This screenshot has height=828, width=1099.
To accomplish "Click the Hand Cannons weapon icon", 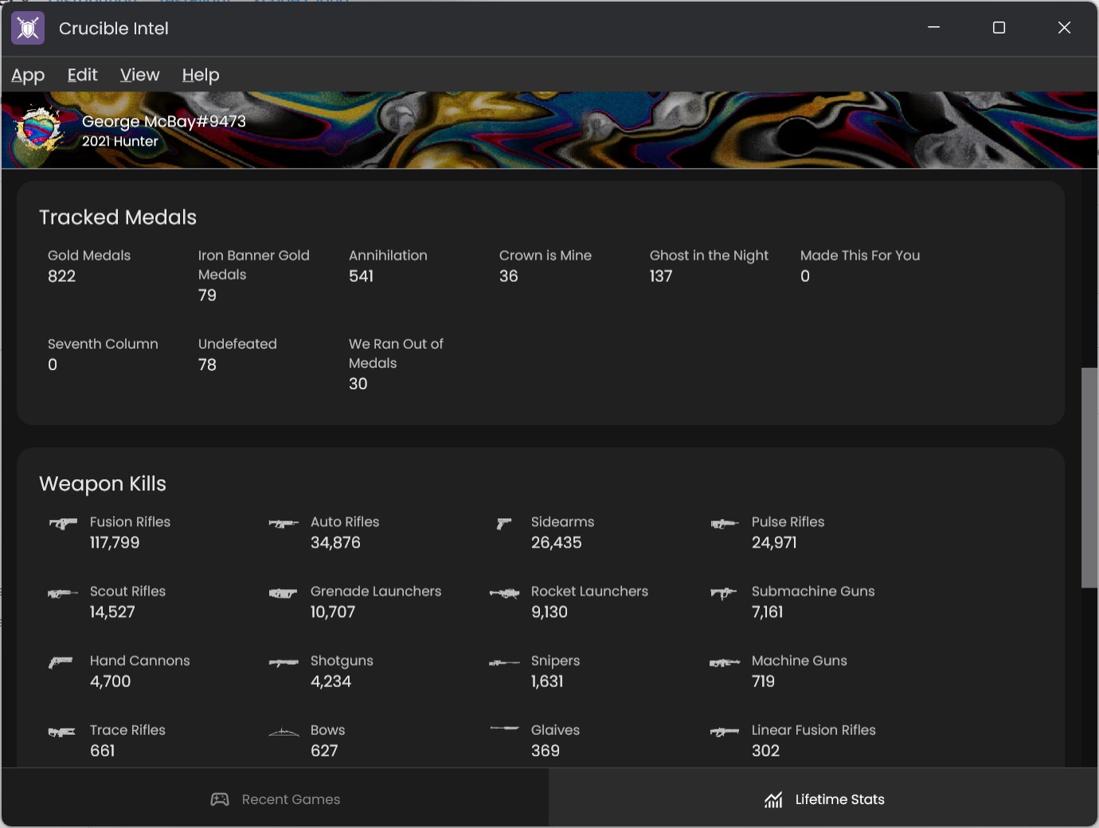I will pos(61,662).
